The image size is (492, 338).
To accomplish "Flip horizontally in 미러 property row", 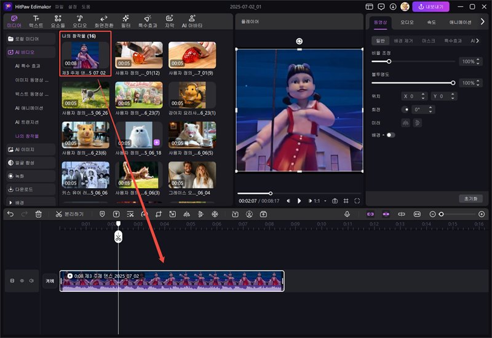I will coord(405,123).
